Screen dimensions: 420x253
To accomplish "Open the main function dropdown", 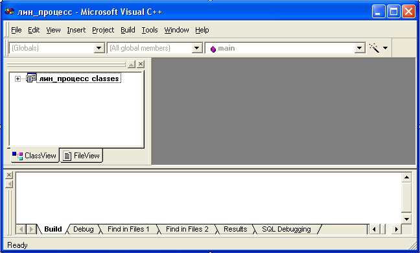I will (x=360, y=48).
